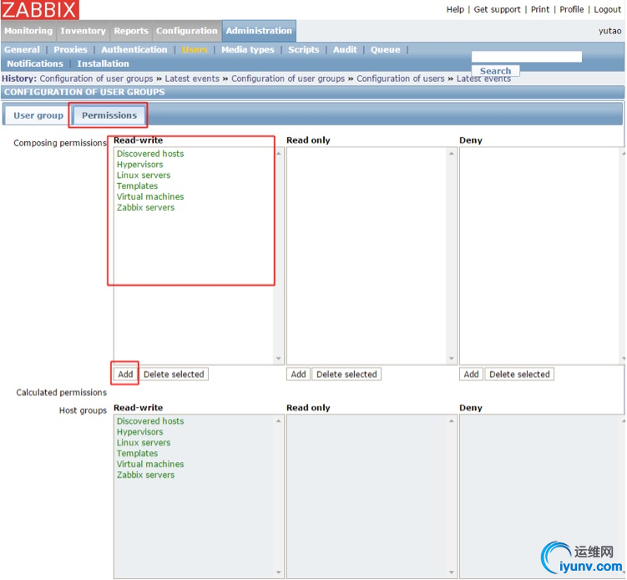Click scroll-down arrow of composing Read only list

[452, 359]
